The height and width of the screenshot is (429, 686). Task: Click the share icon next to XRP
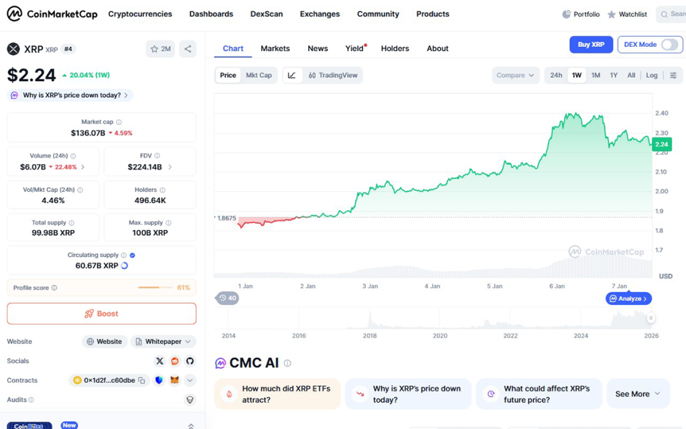[188, 49]
